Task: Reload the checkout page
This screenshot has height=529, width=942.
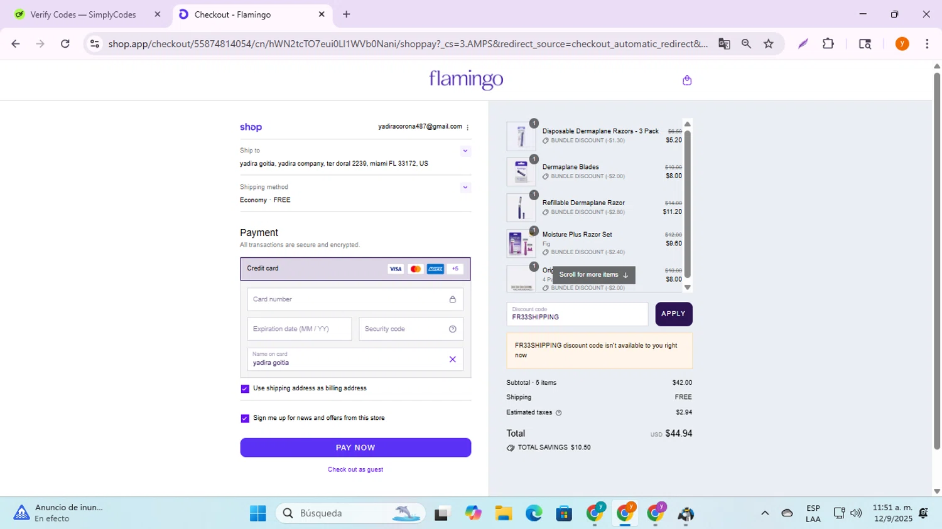Action: pos(65,44)
